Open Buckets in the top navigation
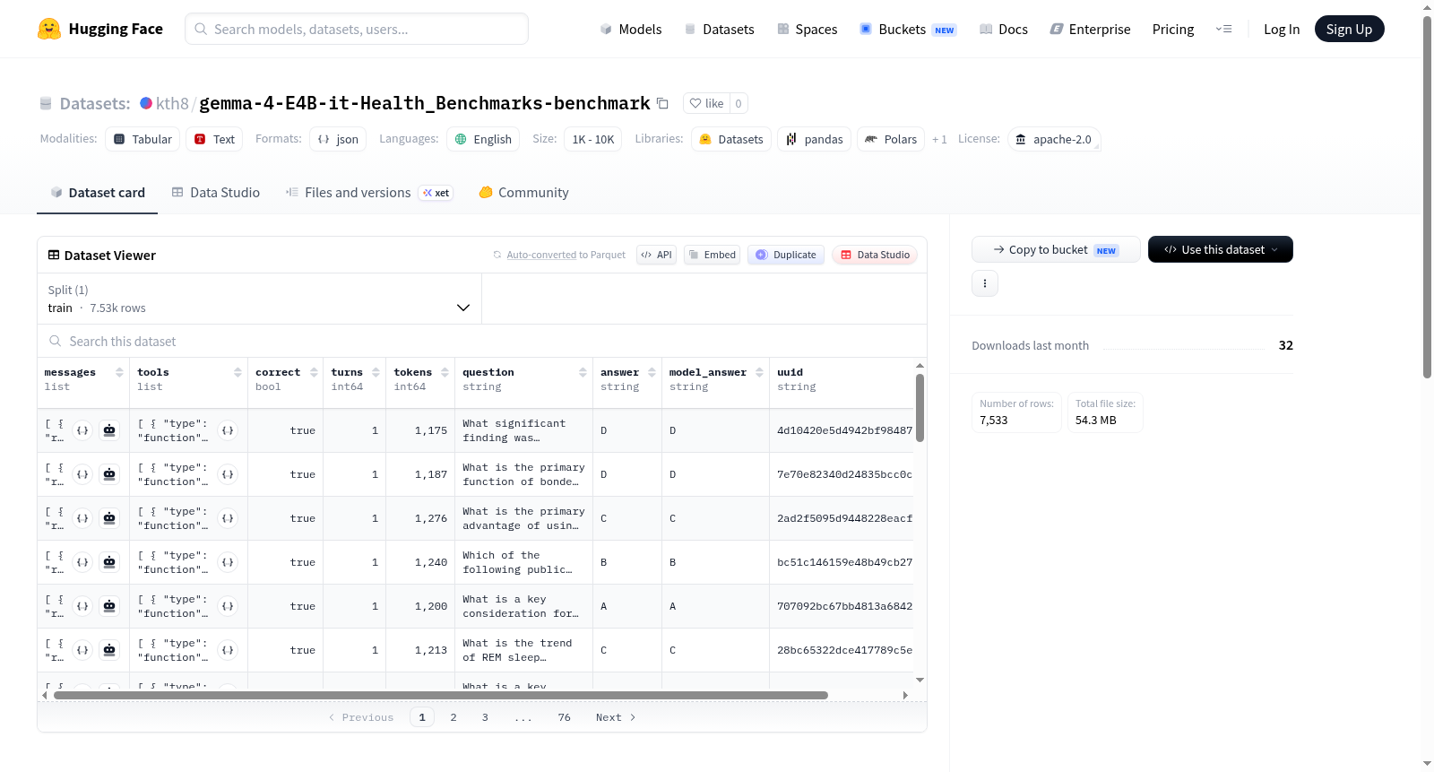Image resolution: width=1434 pixels, height=772 pixels. (x=908, y=29)
